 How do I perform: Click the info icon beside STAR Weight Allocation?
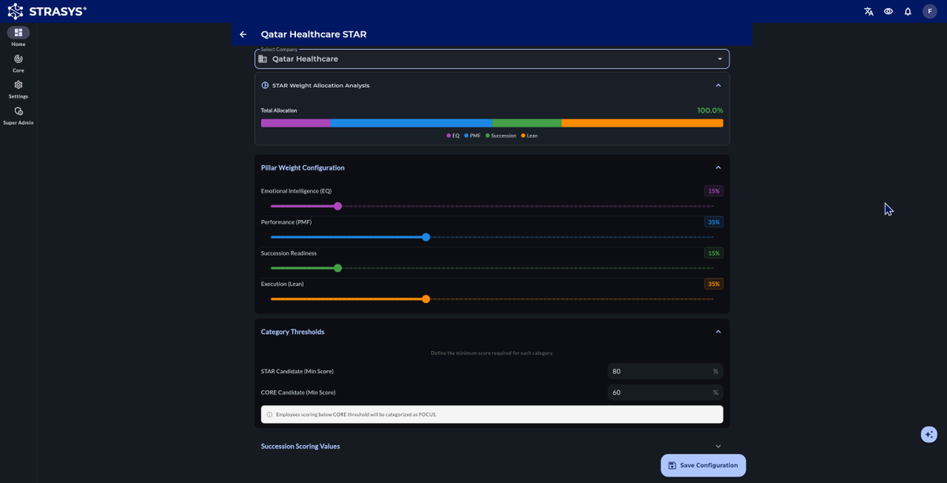[265, 85]
